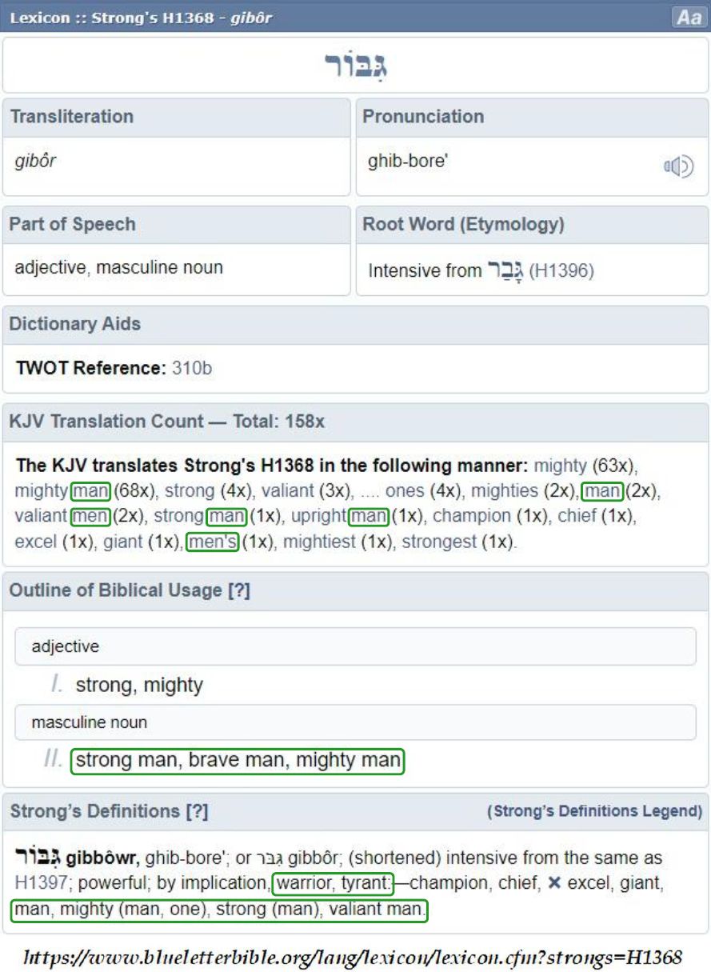Click the Aa font settings icon
This screenshot has height=972, width=711.
coord(688,18)
